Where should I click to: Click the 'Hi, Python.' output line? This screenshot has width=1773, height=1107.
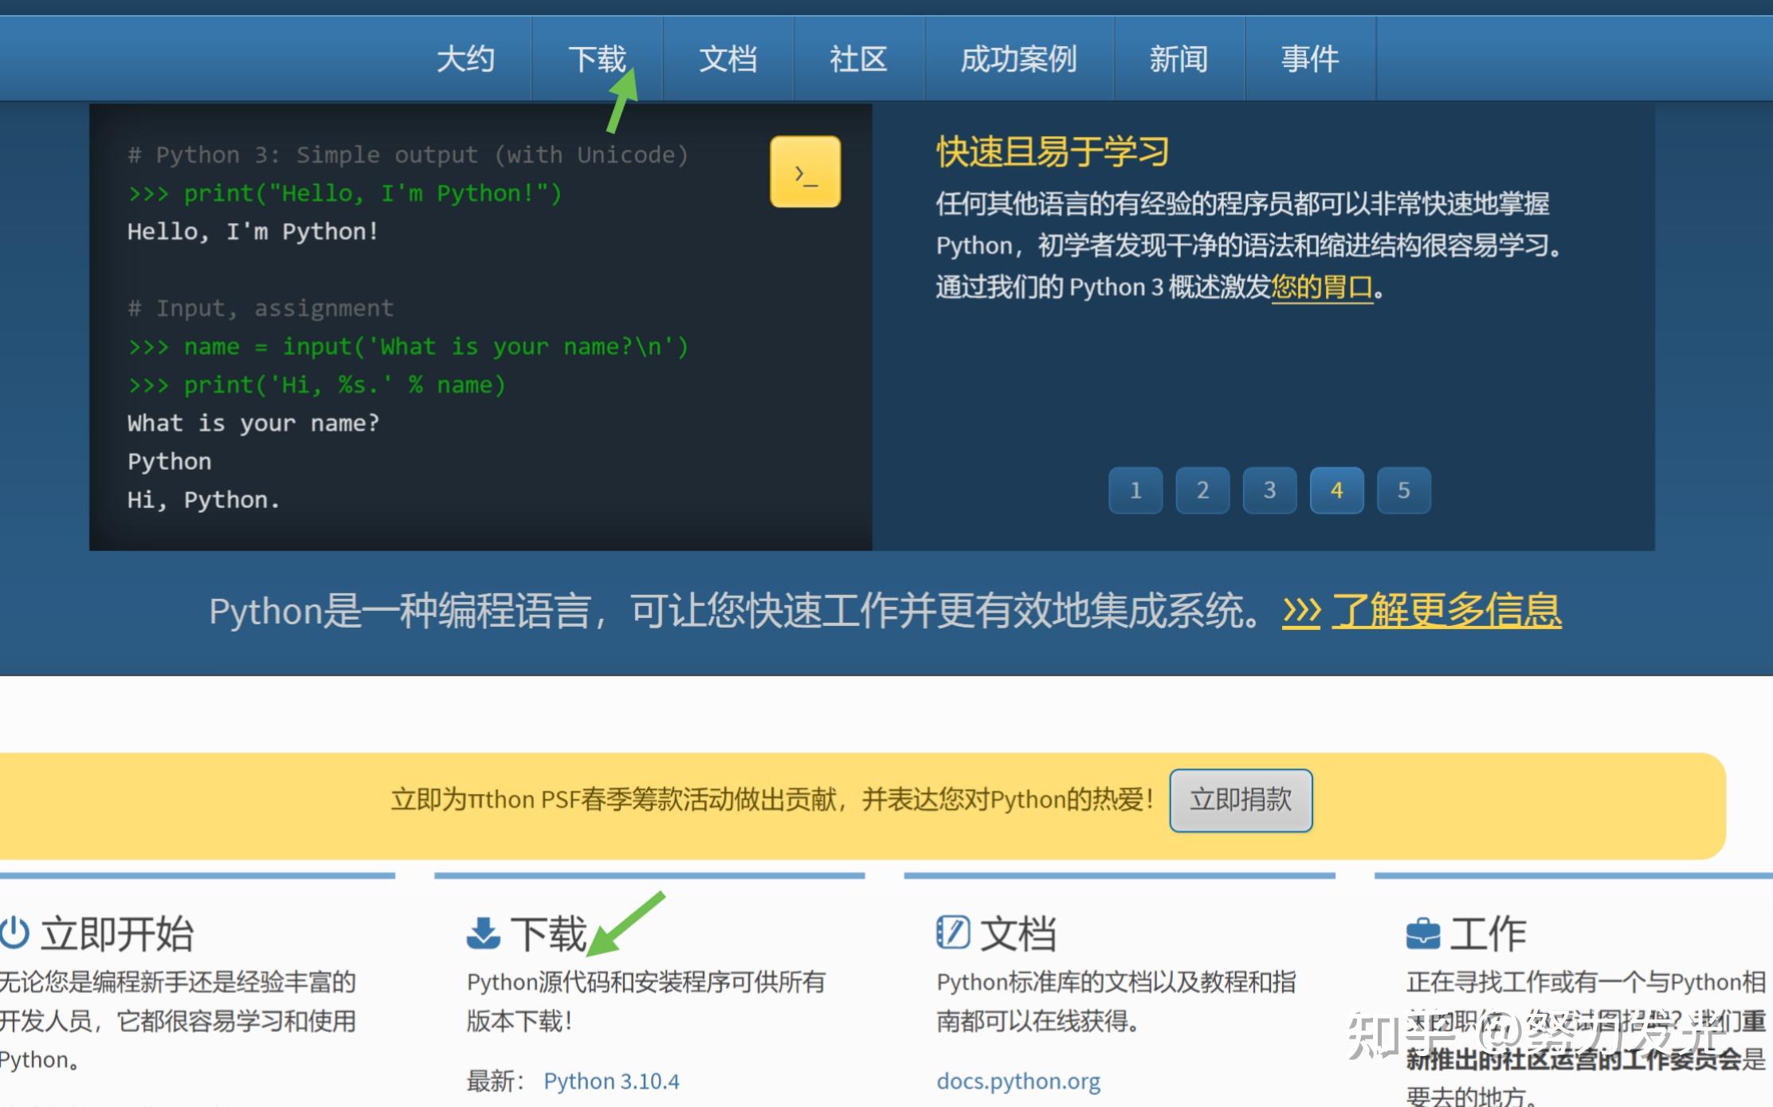pos(204,500)
